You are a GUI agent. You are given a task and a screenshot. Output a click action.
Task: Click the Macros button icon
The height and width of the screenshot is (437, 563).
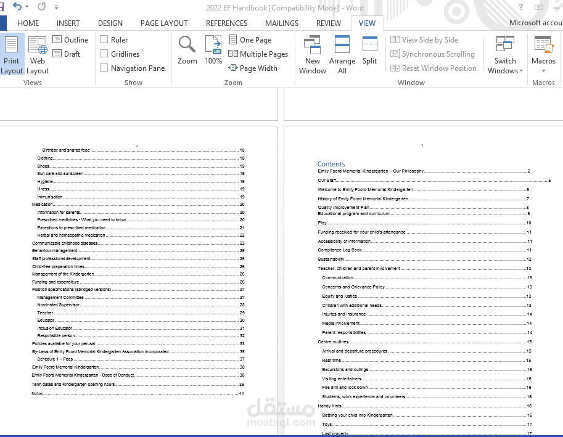pyautogui.click(x=543, y=44)
